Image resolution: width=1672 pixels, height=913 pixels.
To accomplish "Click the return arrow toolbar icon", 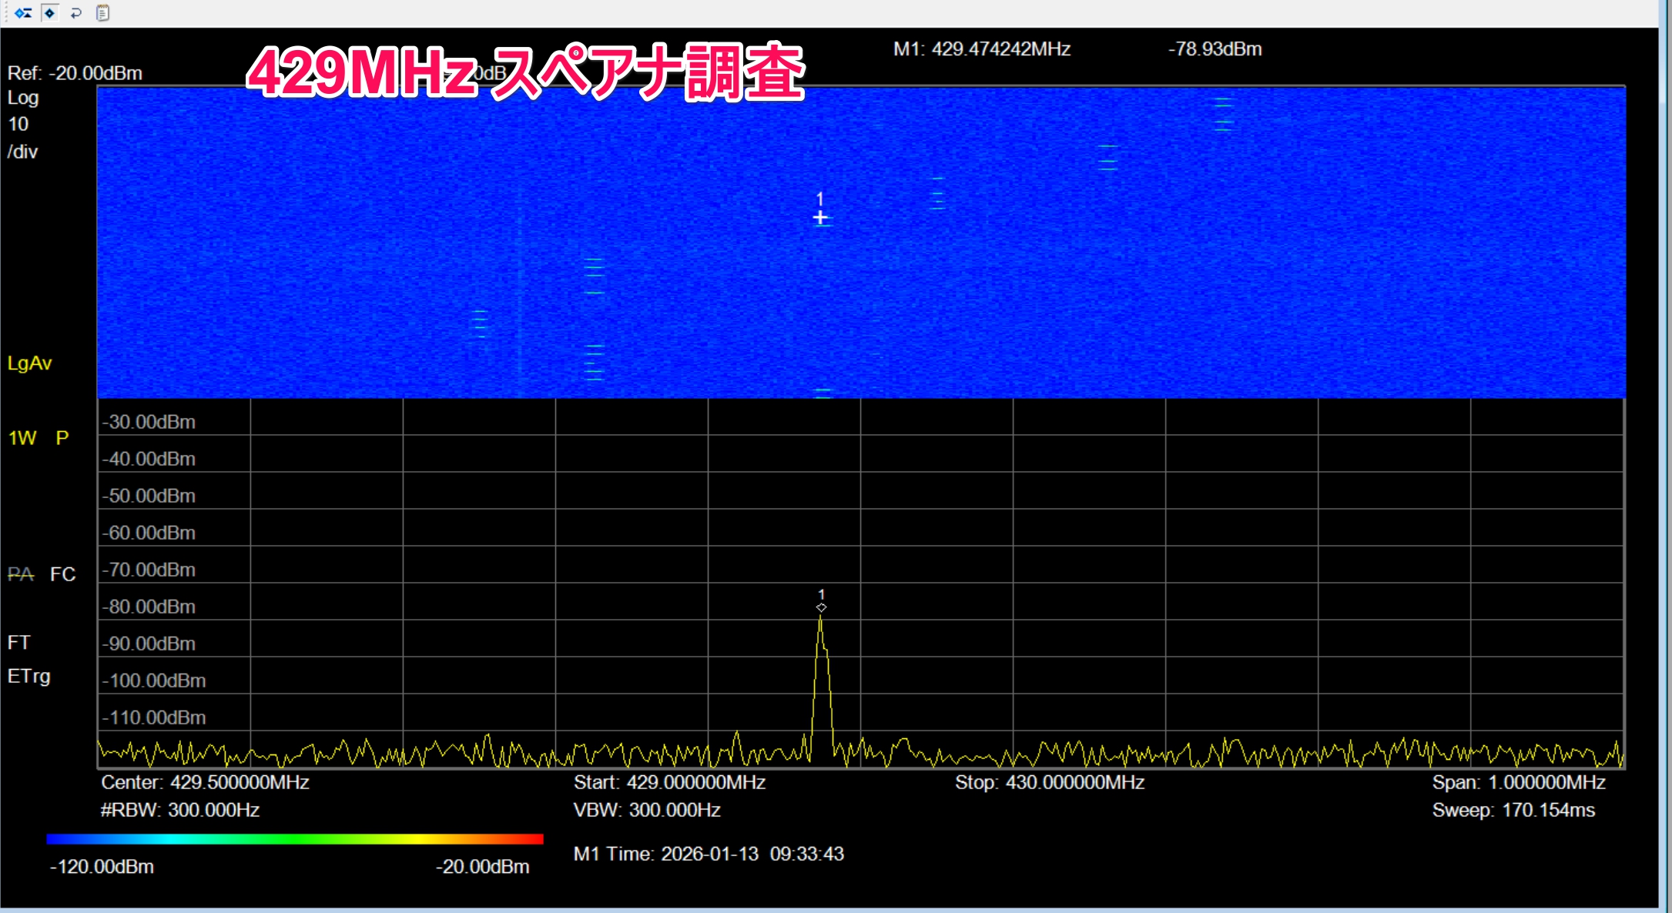I will (75, 13).
